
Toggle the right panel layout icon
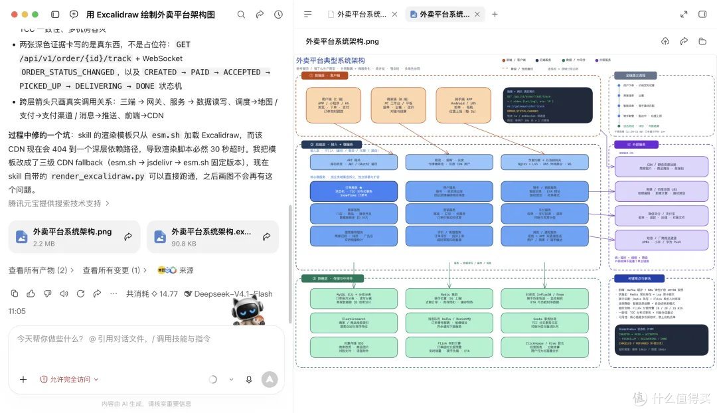702,14
